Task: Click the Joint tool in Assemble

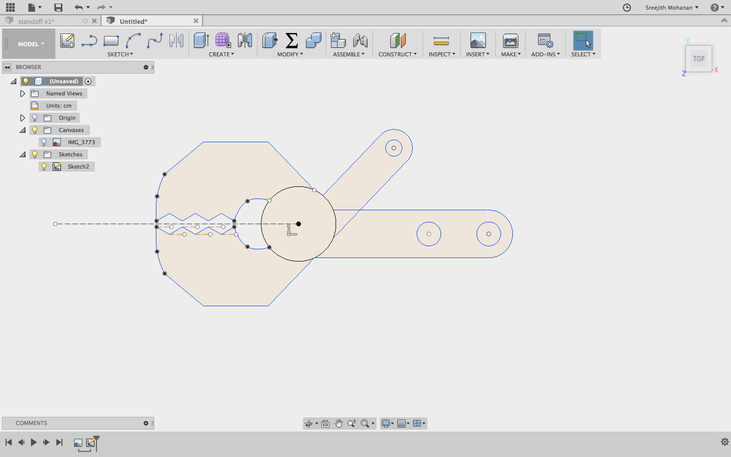Action: [360, 41]
